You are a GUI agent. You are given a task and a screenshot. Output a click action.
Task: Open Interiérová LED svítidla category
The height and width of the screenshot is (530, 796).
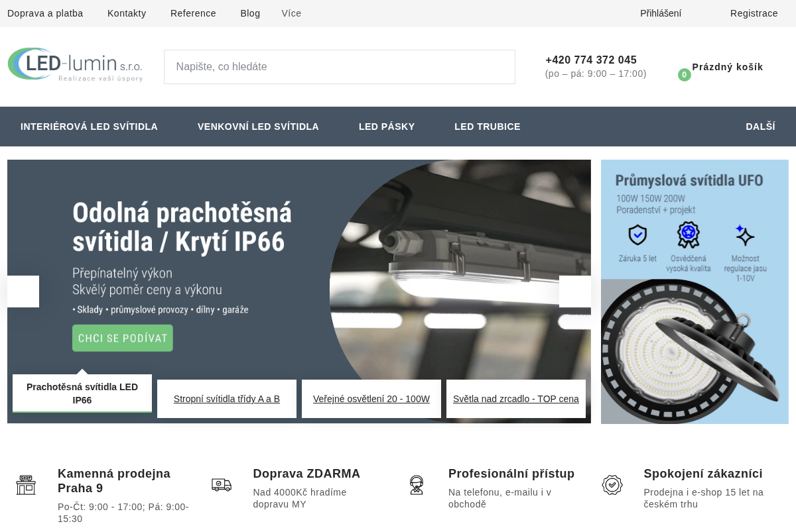[89, 127]
